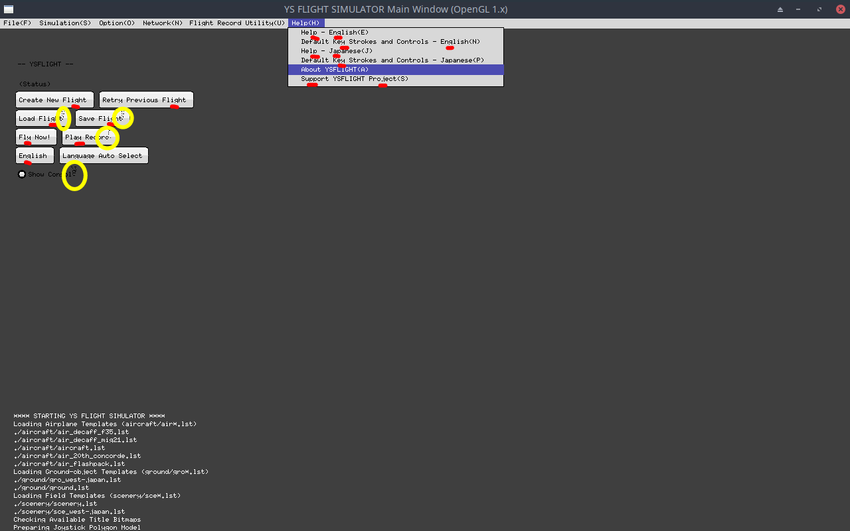Switch language with English button

click(35, 156)
